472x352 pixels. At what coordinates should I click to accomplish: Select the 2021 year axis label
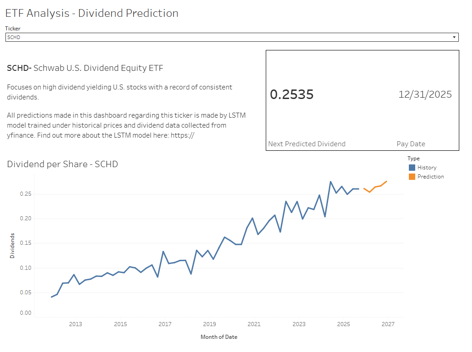254,324
